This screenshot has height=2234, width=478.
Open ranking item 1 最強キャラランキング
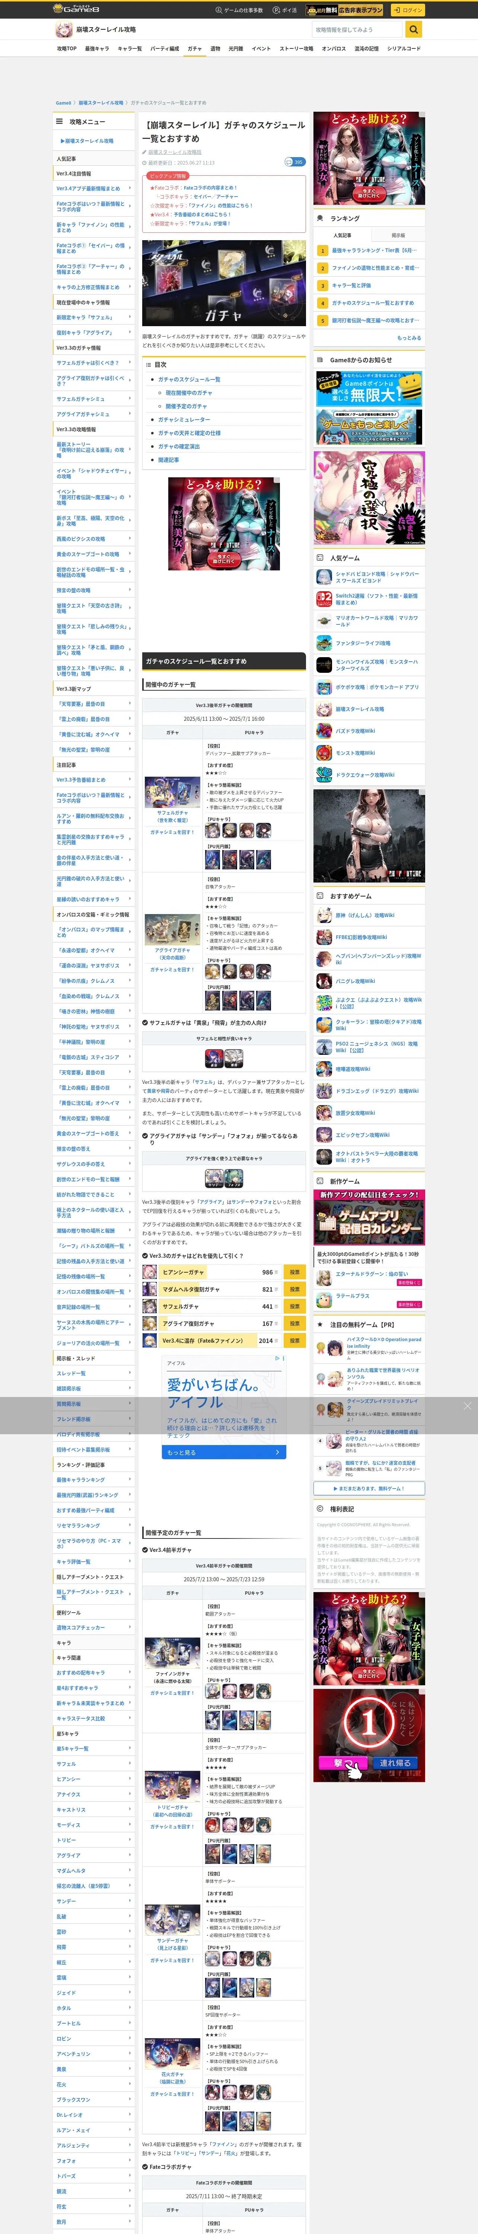click(370, 251)
